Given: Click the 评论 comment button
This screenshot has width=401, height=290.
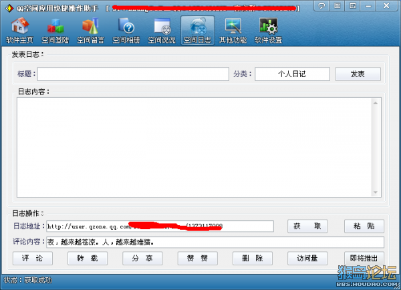Looking at the screenshot, I should coord(33,259).
